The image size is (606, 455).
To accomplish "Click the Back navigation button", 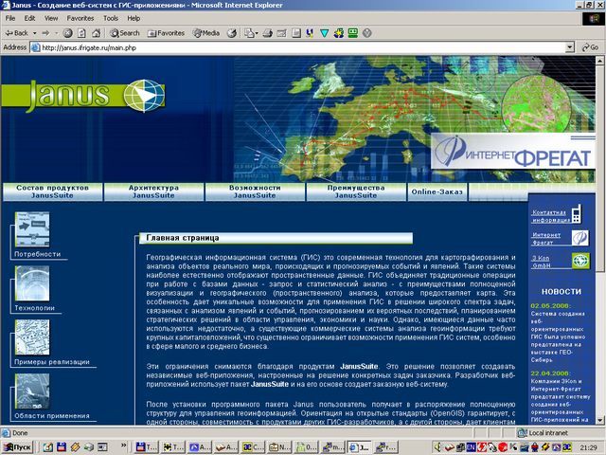I will tap(16, 33).
